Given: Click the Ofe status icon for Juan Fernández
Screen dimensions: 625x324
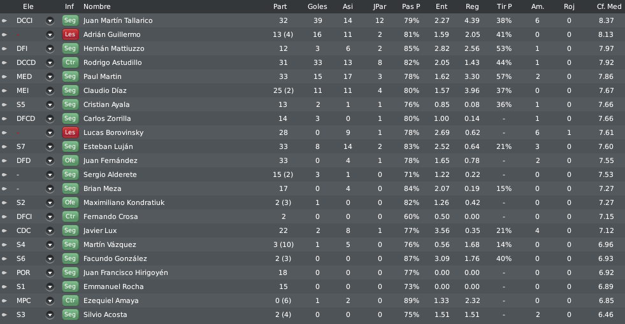Looking at the screenshot, I should [69, 160].
